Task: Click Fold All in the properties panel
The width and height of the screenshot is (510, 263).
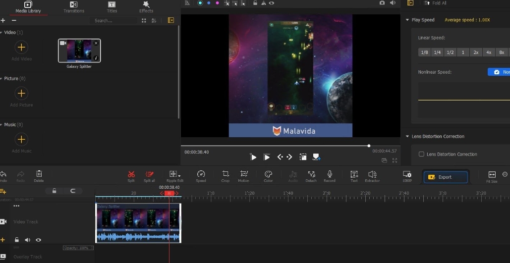Action: tap(436, 3)
